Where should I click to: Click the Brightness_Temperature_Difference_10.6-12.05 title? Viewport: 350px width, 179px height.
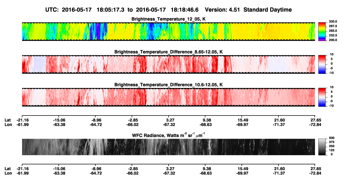coord(169,85)
